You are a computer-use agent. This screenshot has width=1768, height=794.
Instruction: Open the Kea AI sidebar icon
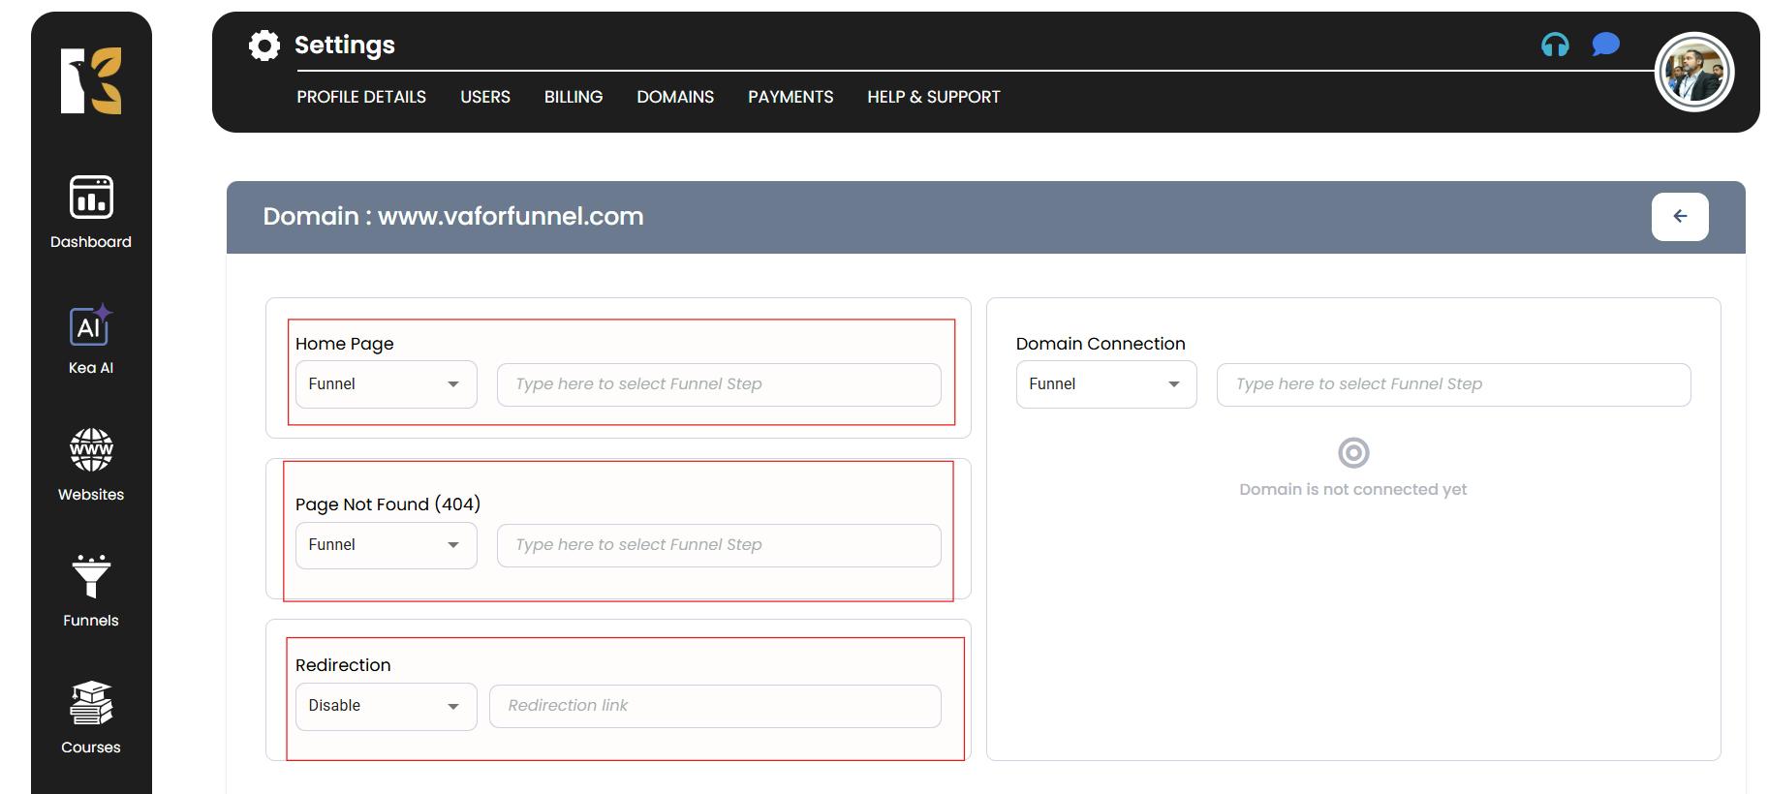click(x=91, y=326)
